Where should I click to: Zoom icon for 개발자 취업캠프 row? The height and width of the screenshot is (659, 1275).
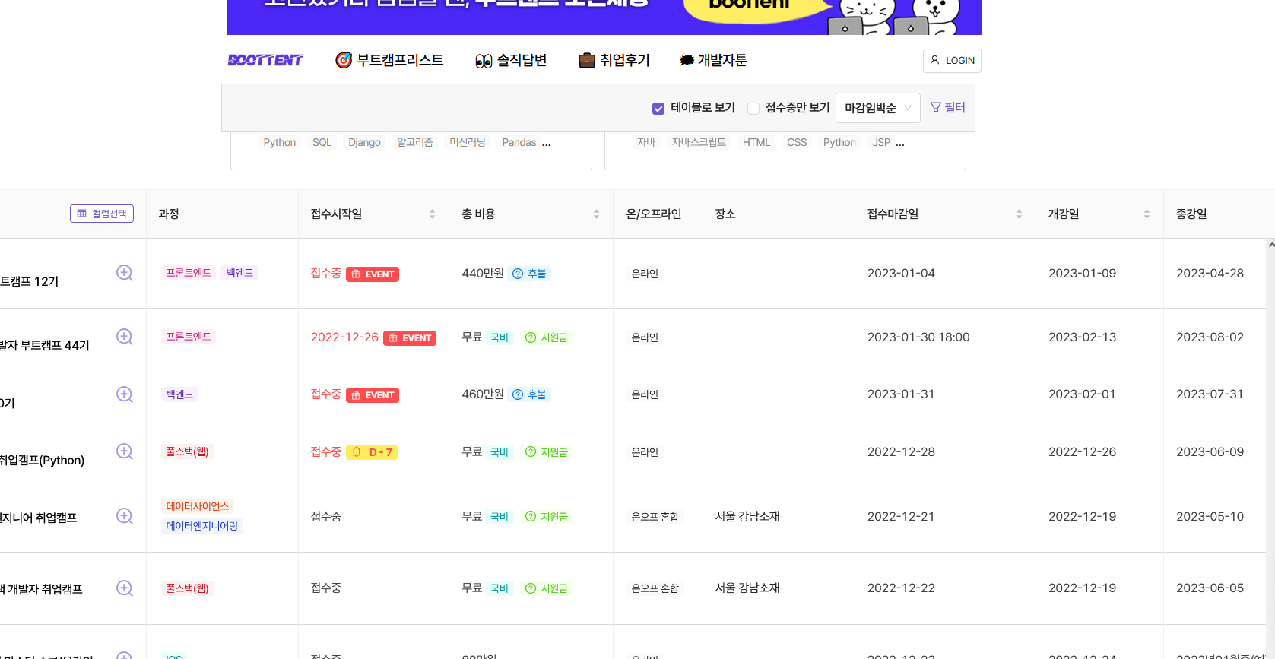click(125, 588)
